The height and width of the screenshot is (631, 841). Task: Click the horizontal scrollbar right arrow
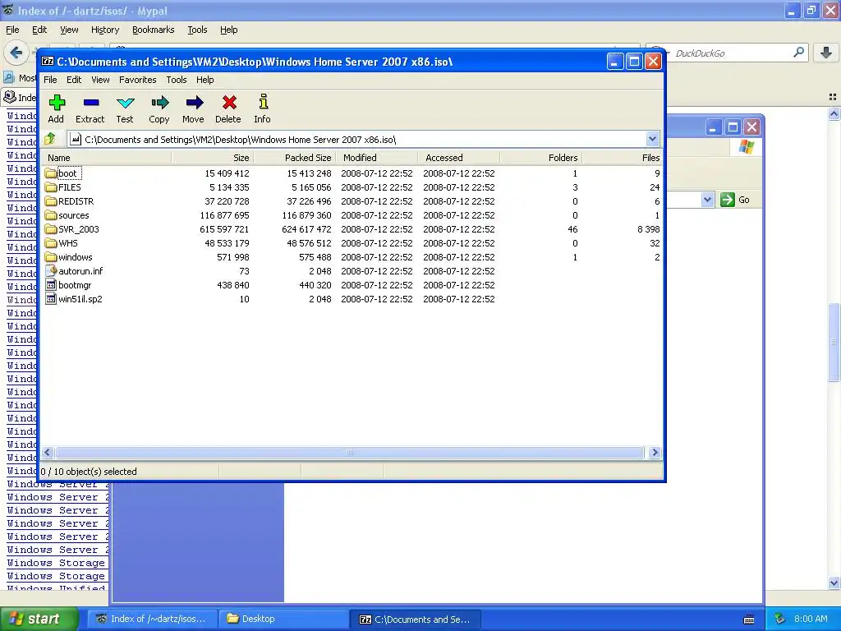[x=655, y=453]
